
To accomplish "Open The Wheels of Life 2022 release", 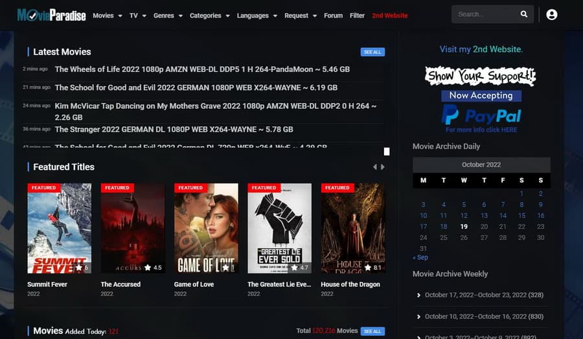I will (202, 69).
